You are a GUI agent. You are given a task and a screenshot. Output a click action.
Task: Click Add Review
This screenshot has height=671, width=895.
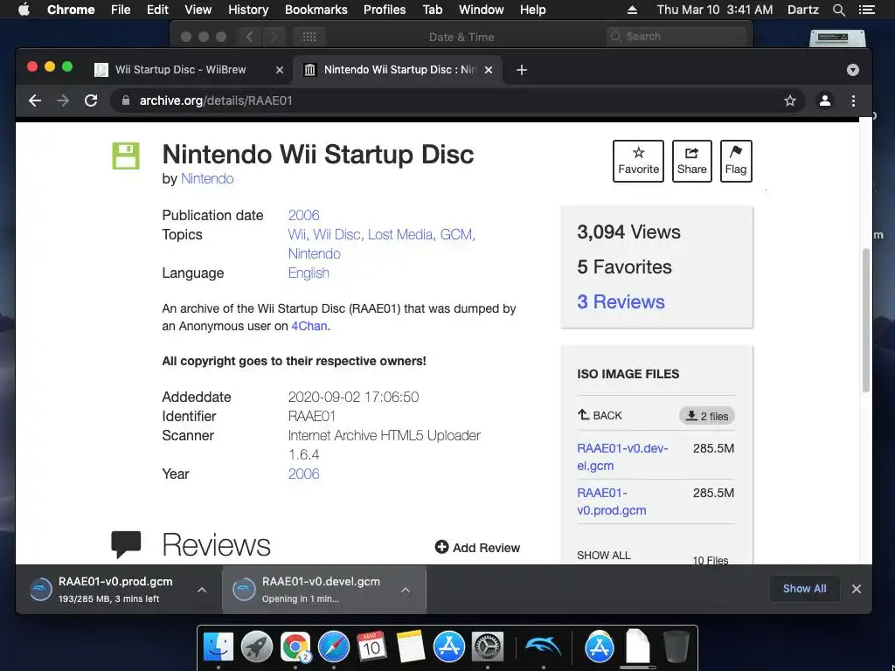pos(478,547)
